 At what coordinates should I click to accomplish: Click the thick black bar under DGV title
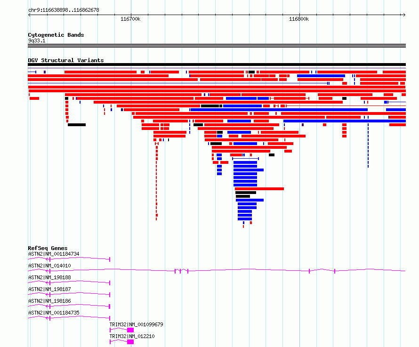[x=217, y=65]
